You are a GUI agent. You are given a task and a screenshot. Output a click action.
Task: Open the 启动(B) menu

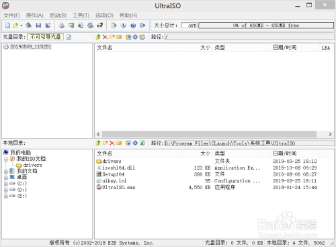click(58, 15)
